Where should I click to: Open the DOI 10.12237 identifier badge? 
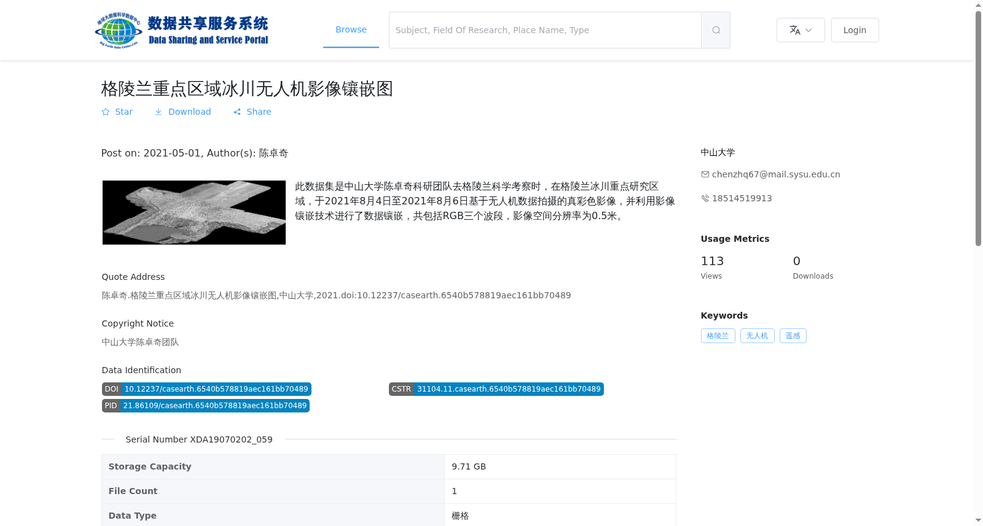click(x=206, y=389)
